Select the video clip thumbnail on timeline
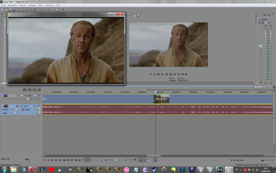This screenshot has height=173, width=276. point(161,99)
